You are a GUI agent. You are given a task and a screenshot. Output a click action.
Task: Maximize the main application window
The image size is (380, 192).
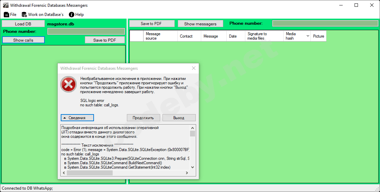click(356, 5)
